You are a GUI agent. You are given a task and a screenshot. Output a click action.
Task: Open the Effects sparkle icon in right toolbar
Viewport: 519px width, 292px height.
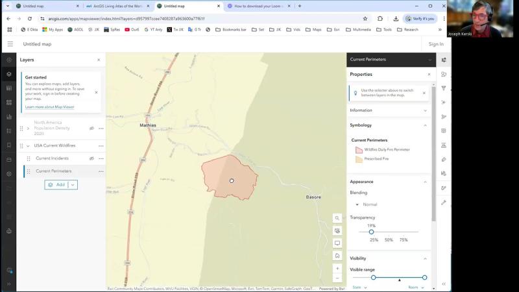[444, 103]
